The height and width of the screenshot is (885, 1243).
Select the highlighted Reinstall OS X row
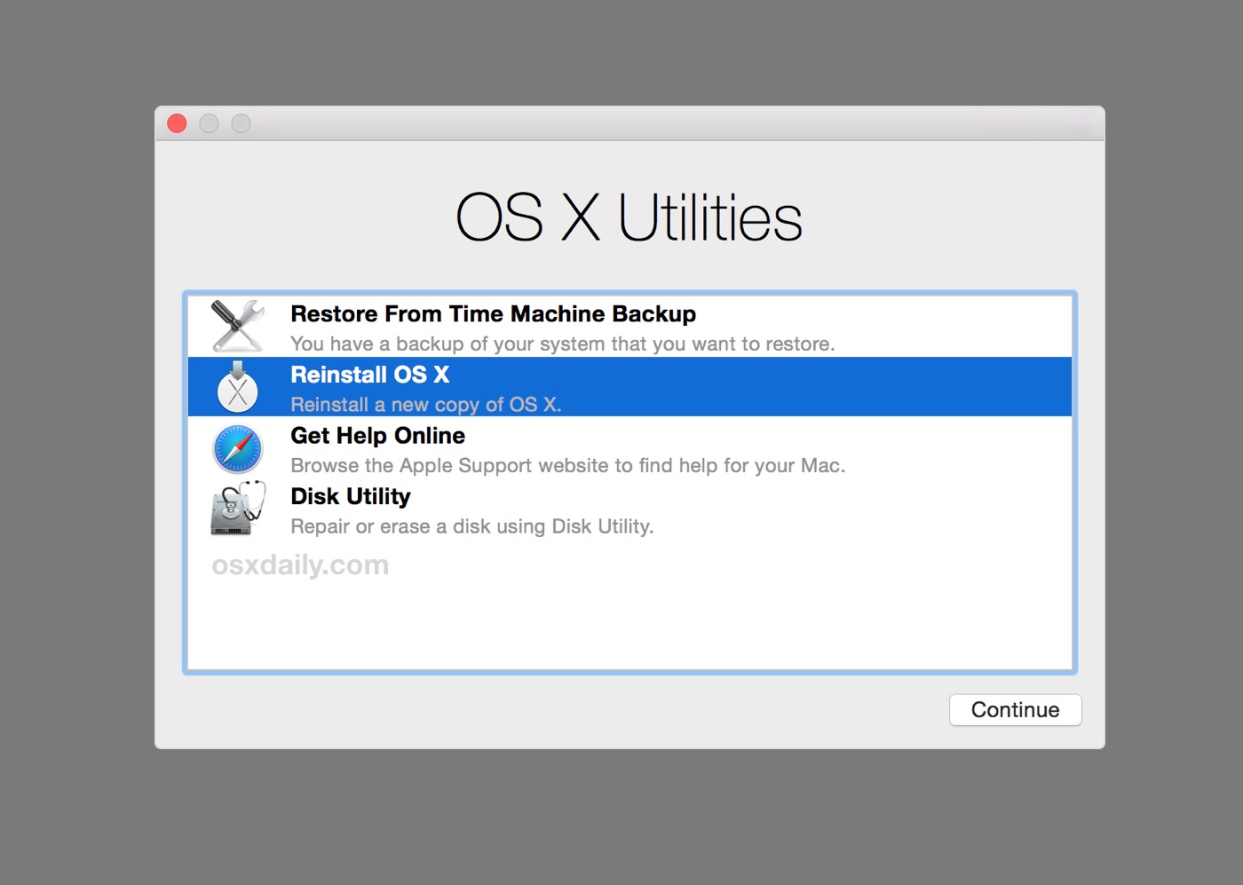(533, 387)
